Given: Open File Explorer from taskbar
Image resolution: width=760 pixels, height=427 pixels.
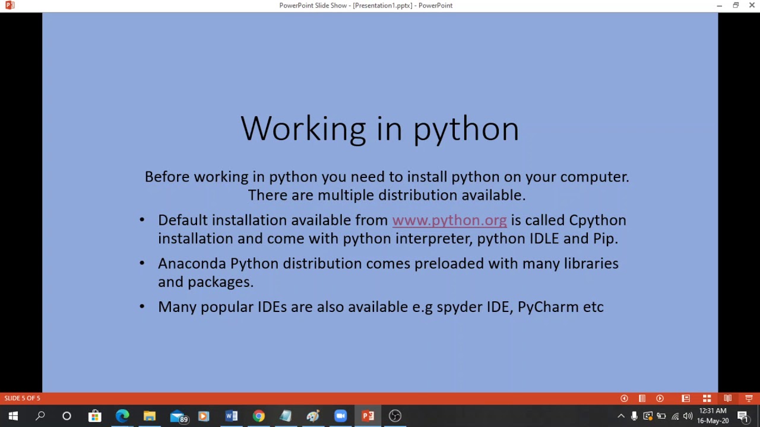Looking at the screenshot, I should pyautogui.click(x=149, y=416).
